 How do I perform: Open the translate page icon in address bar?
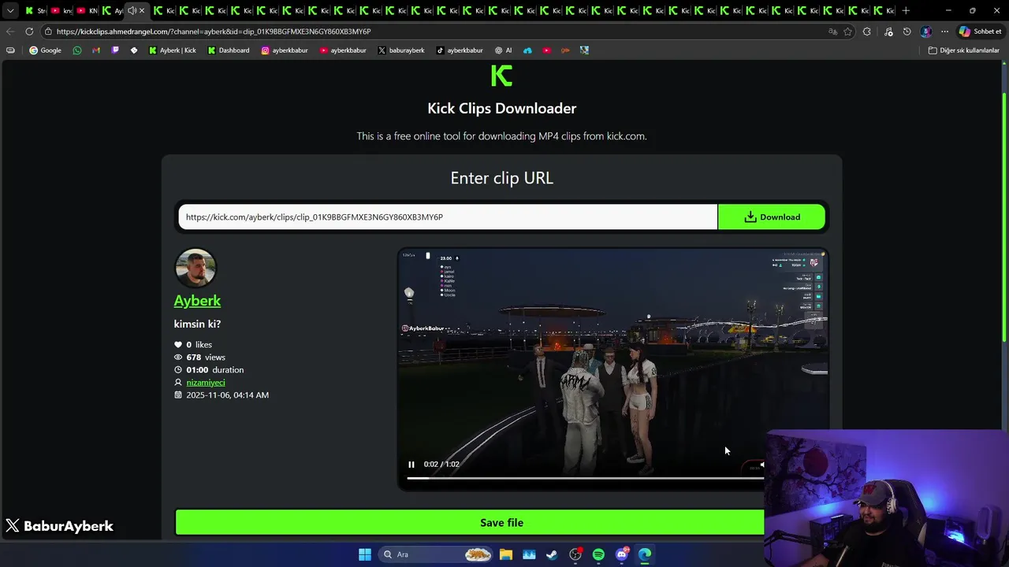point(832,31)
